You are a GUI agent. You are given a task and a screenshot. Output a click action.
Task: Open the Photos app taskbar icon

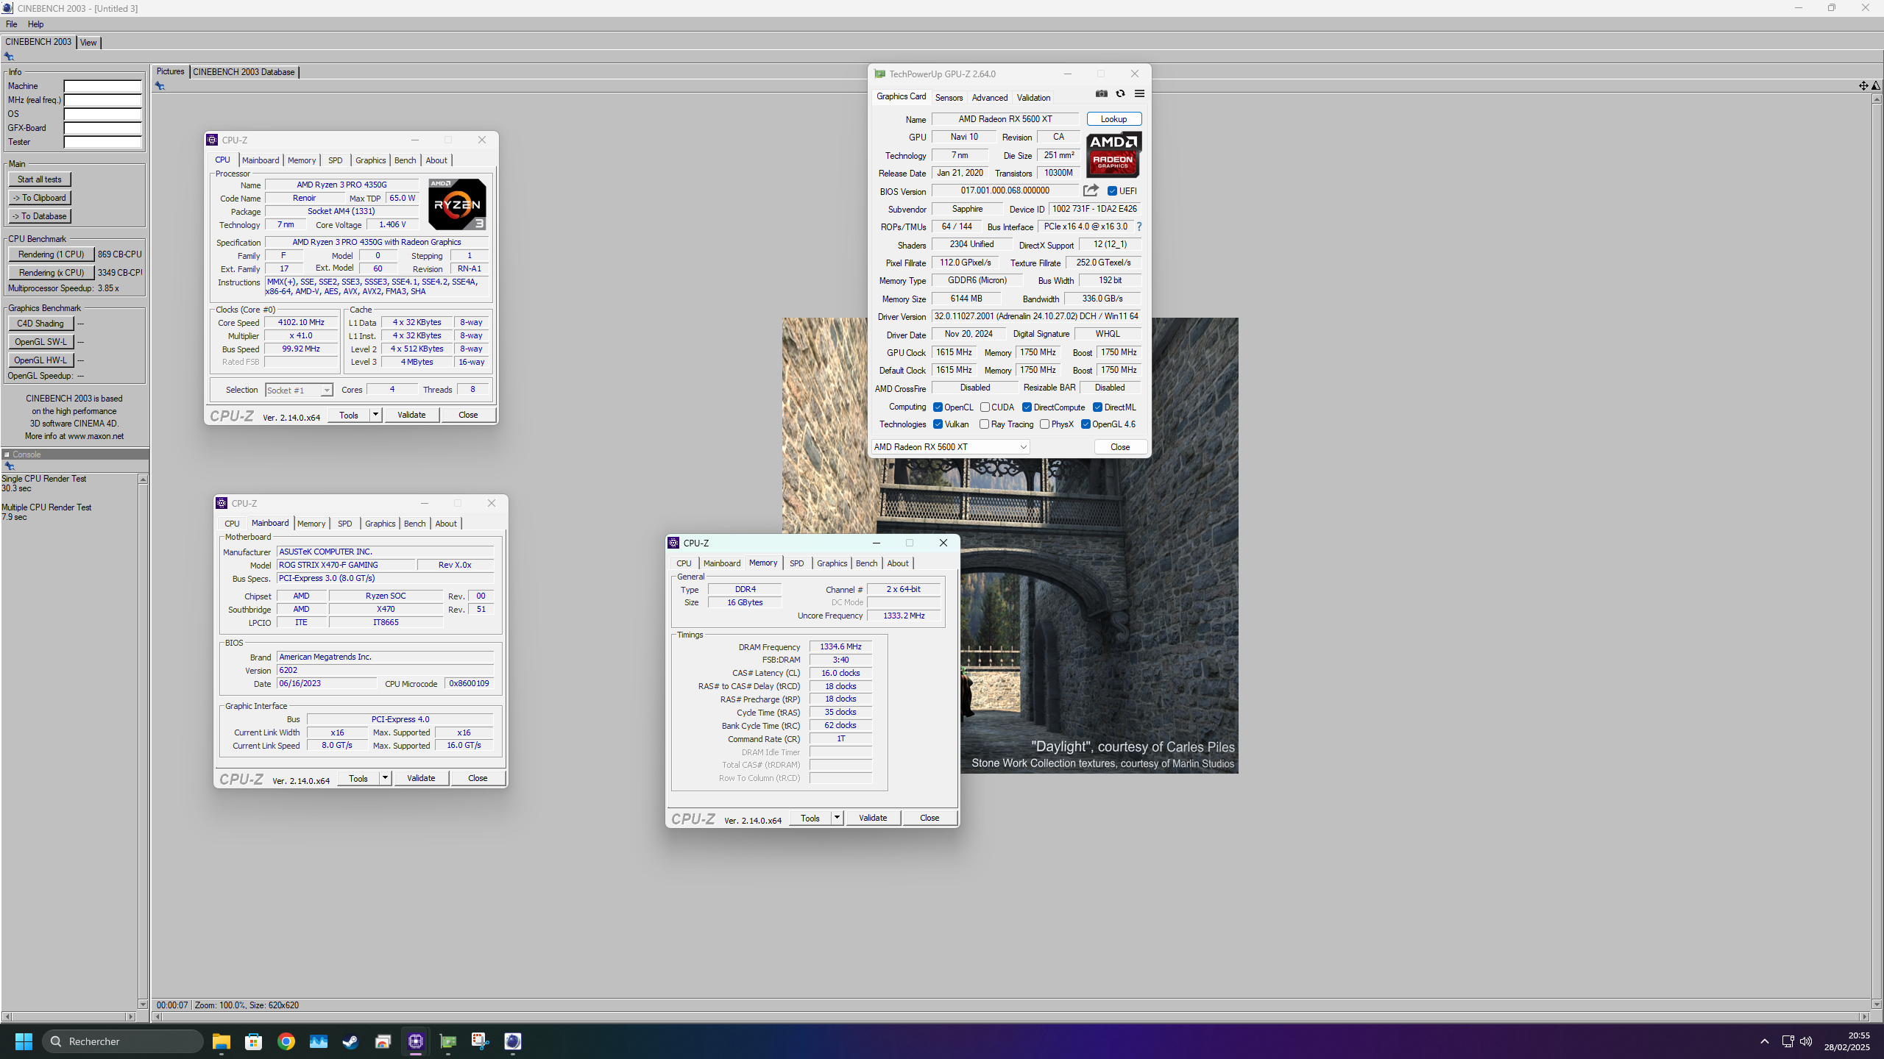click(x=319, y=1041)
